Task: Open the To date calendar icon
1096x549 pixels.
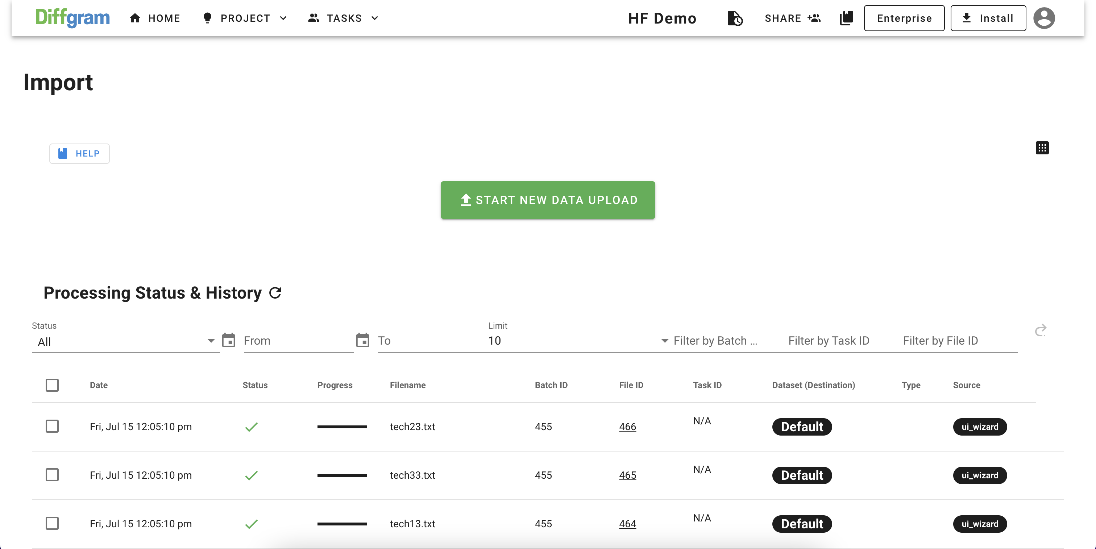Action: 362,340
